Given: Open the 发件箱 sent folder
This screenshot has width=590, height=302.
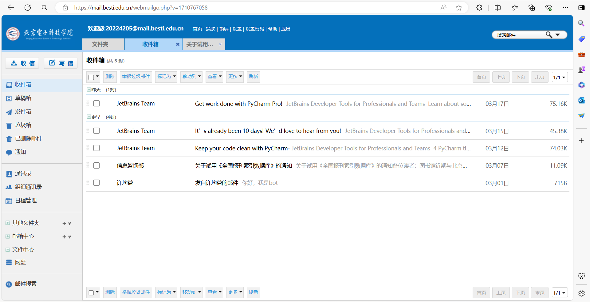Looking at the screenshot, I should pyautogui.click(x=23, y=112).
